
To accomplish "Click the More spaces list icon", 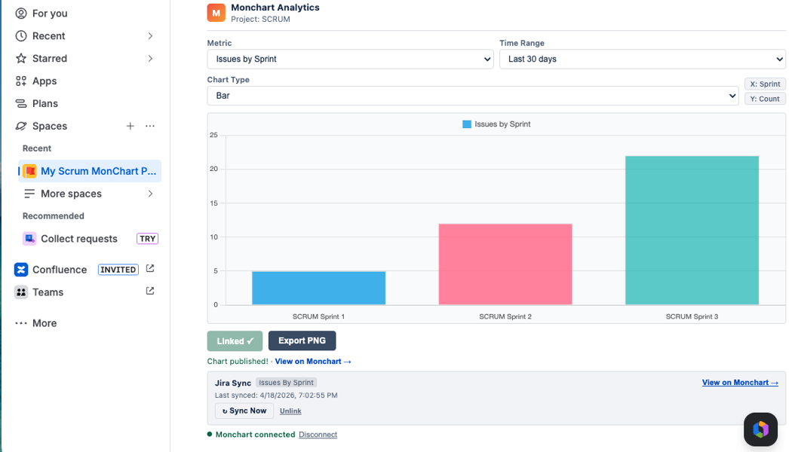I will [x=29, y=194].
